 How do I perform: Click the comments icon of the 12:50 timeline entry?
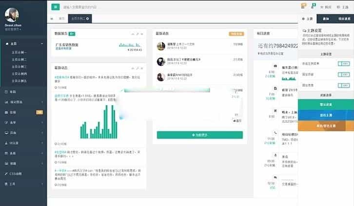[x=275, y=177]
